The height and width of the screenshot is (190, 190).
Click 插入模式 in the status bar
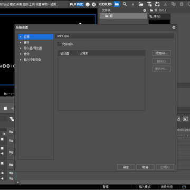click(145, 187)
